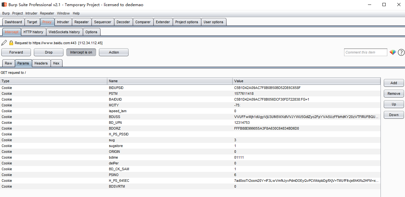Viewport: 405px width, 197px height.
Task: Switch to the Dashboard tab
Action: (x=14, y=22)
